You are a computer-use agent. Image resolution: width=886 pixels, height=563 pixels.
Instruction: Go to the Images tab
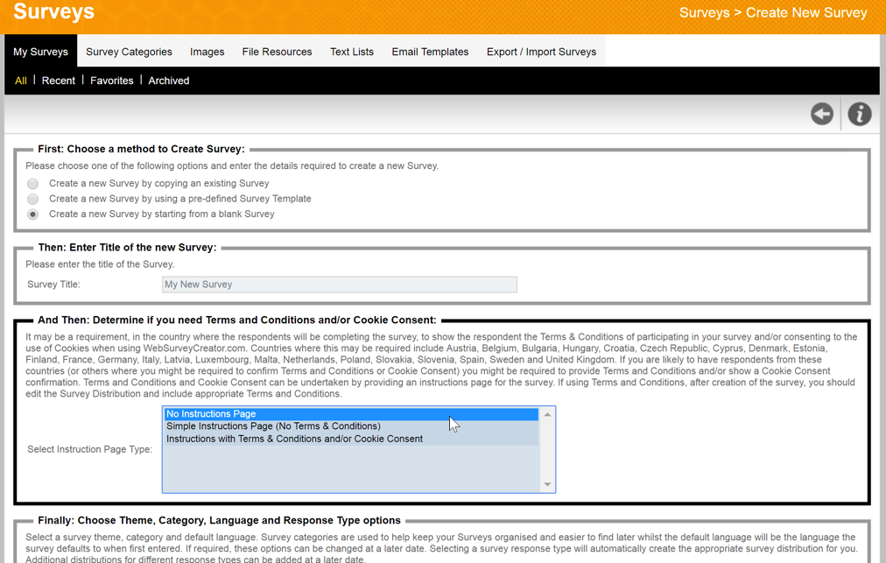click(x=207, y=52)
